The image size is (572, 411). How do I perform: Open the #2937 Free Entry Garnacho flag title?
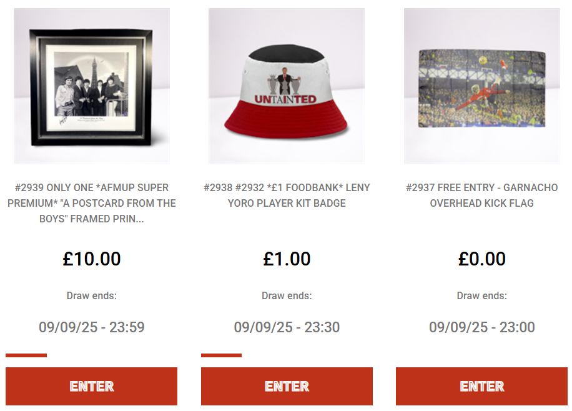point(482,196)
